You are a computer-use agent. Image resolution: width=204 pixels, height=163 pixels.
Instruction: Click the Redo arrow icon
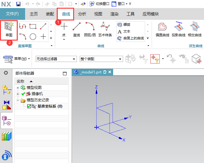(38, 4)
